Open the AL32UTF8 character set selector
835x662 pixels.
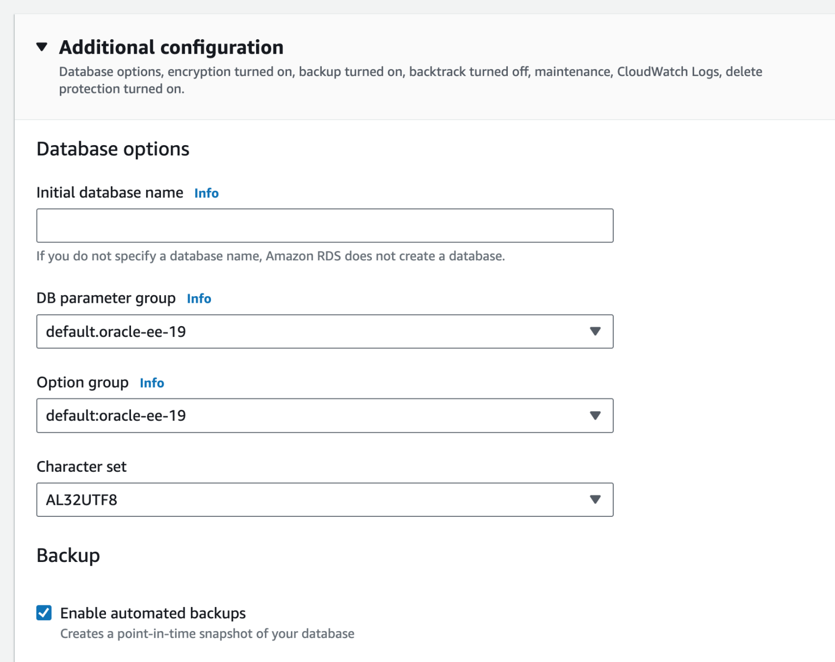pos(325,499)
